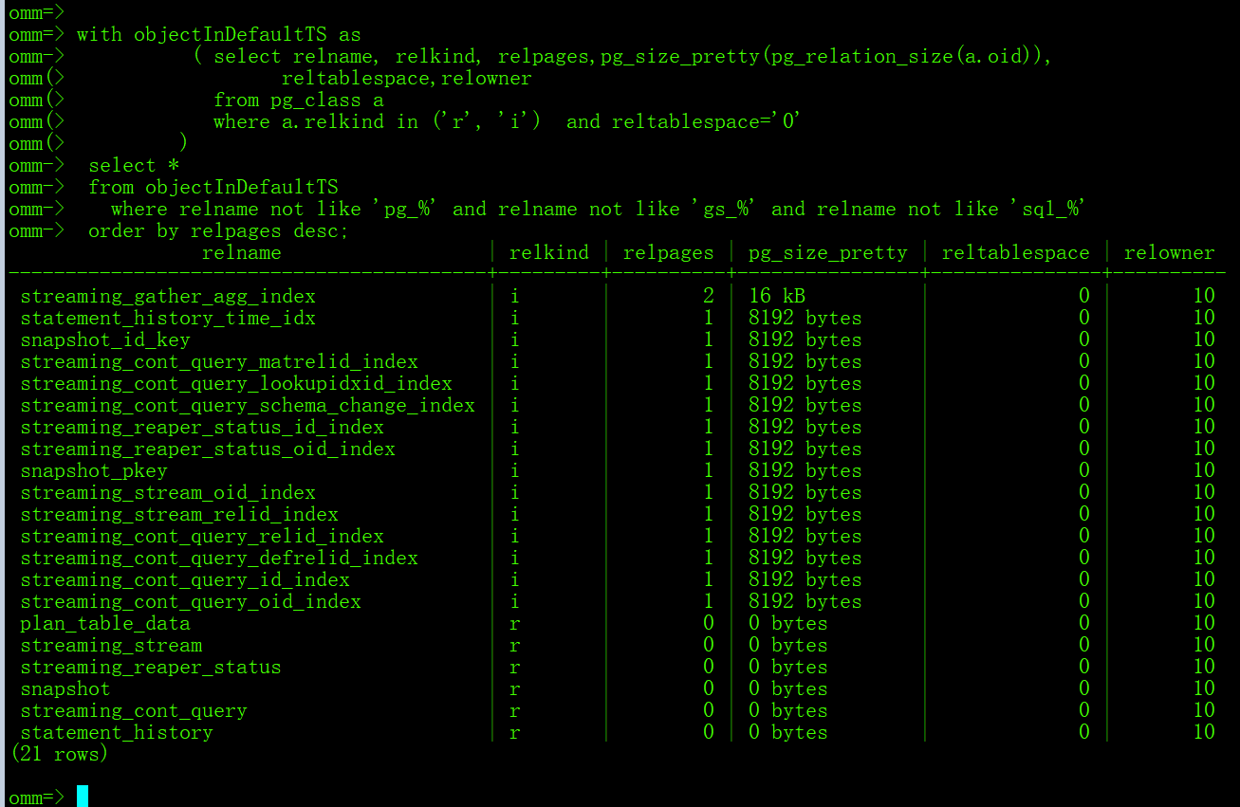This screenshot has height=807, width=1240.
Task: Click the 16 kB size value
Action: (x=776, y=297)
